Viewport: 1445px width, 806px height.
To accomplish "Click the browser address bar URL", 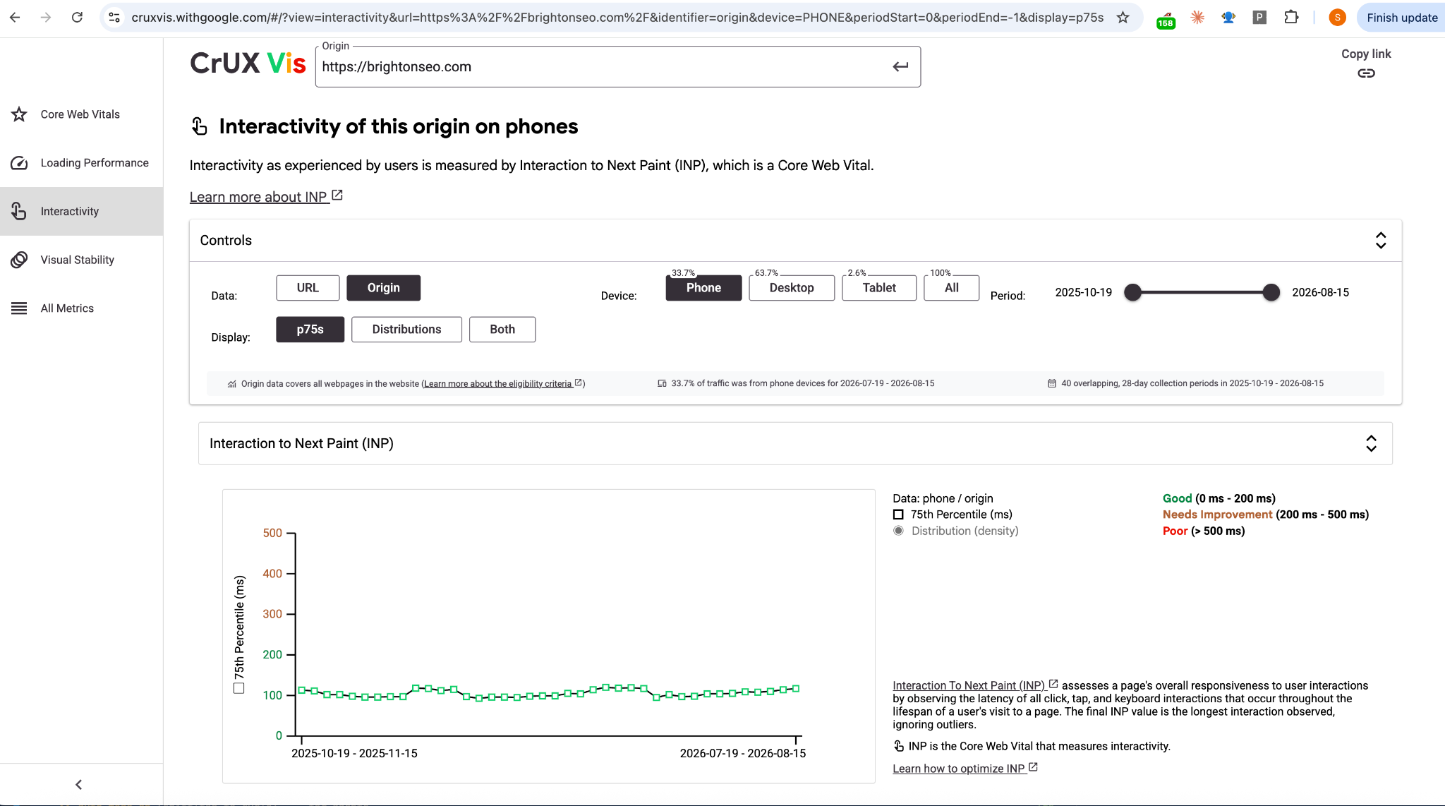I will (617, 17).
